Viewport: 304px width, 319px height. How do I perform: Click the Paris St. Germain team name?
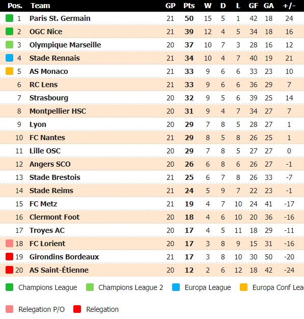click(x=60, y=18)
